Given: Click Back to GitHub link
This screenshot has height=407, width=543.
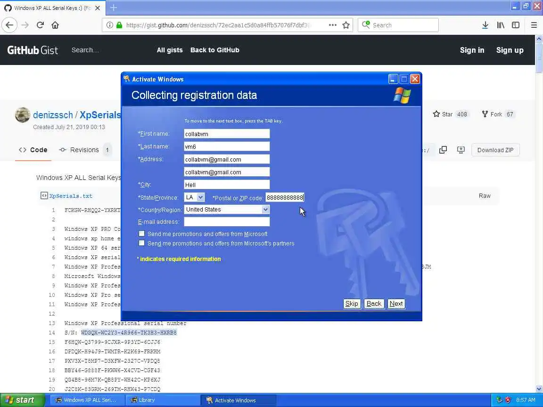Looking at the screenshot, I should 215,50.
